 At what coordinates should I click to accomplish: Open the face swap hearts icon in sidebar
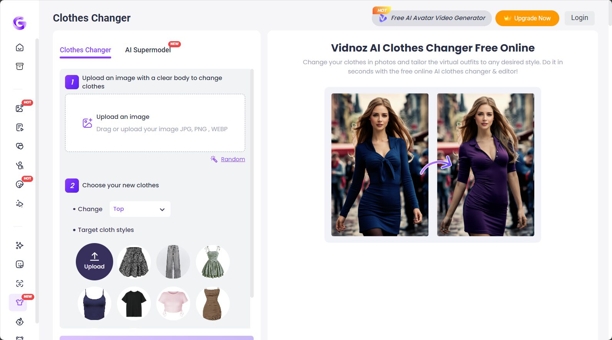20,146
